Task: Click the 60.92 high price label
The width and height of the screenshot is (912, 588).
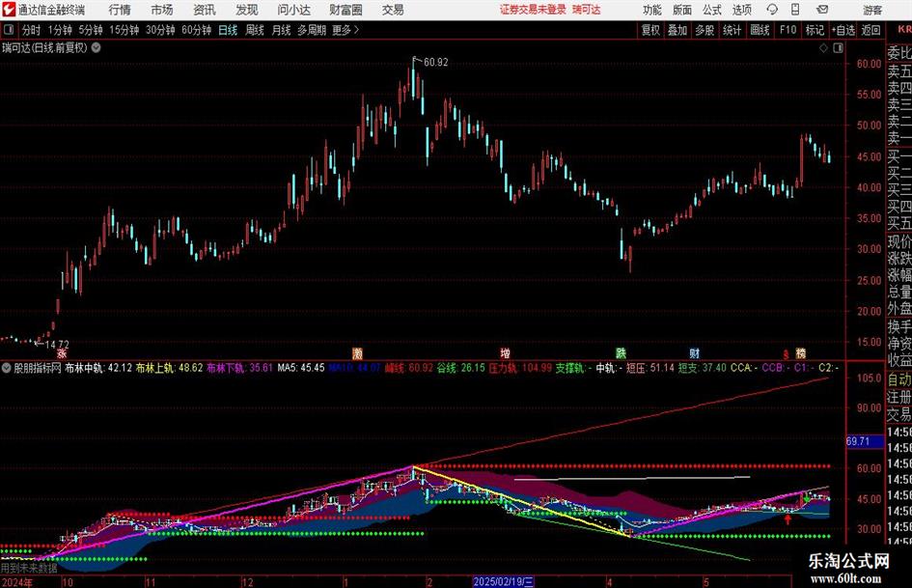Action: tap(435, 62)
